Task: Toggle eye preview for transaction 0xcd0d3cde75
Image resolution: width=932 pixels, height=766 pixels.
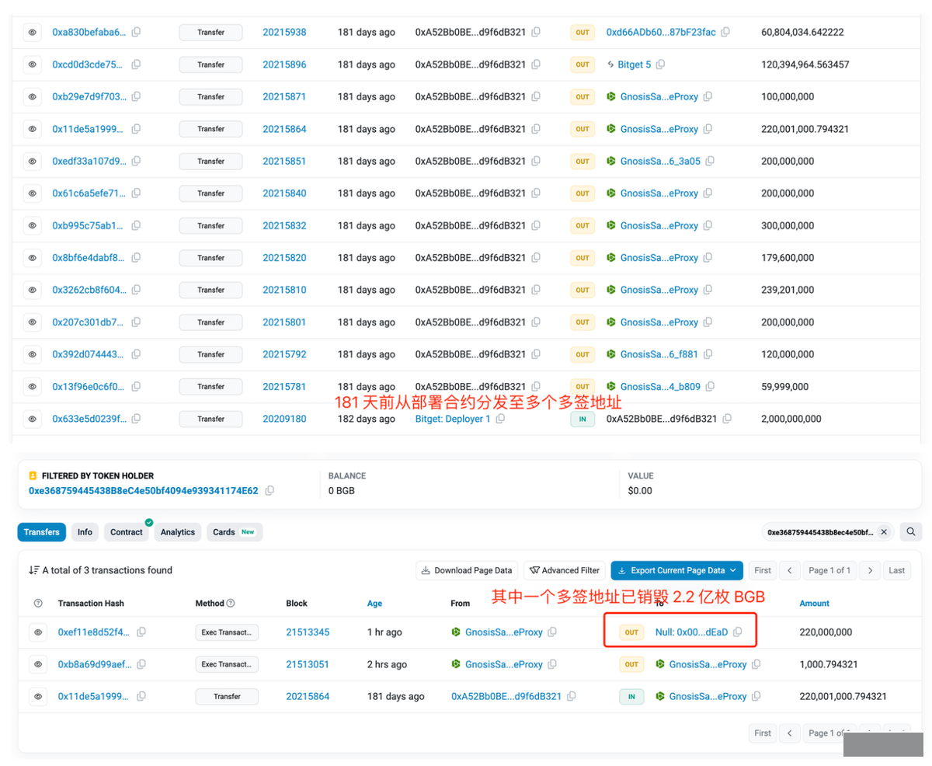Action: point(33,64)
